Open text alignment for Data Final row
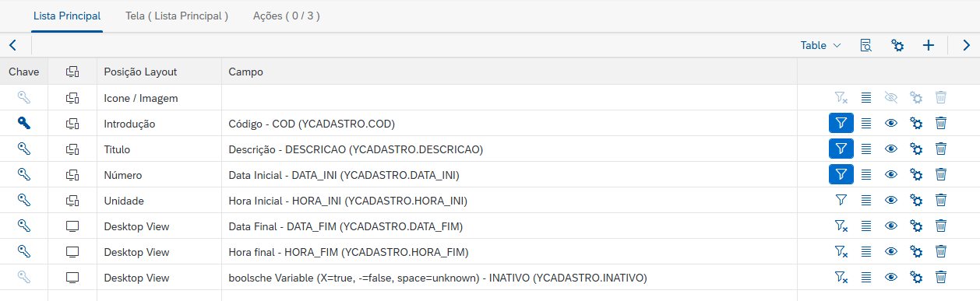The image size is (980, 301). point(866,226)
